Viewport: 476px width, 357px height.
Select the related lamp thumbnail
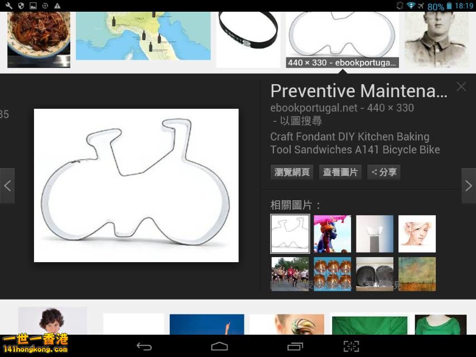[x=374, y=234]
